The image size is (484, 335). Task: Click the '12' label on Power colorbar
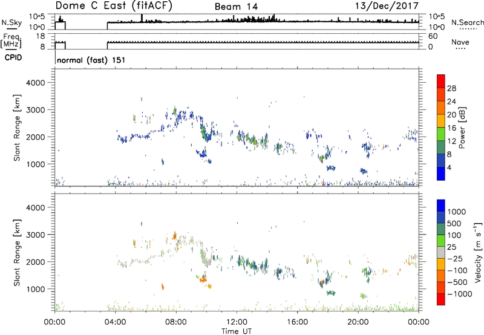point(451,141)
